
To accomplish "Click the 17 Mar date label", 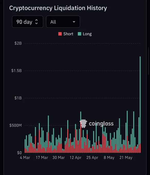I will [x=42, y=157].
